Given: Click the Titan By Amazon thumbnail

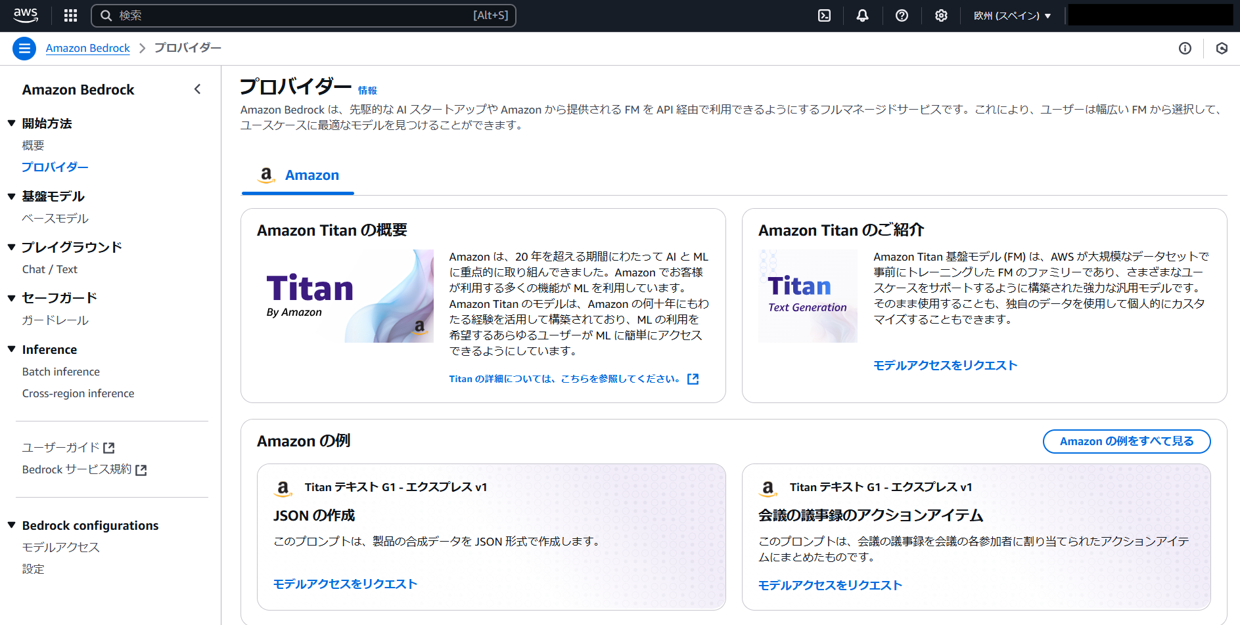Looking at the screenshot, I should (346, 296).
